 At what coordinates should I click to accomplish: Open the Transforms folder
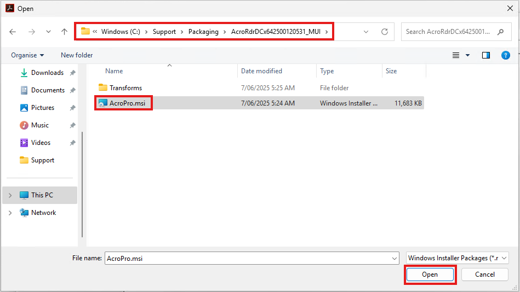pos(125,88)
